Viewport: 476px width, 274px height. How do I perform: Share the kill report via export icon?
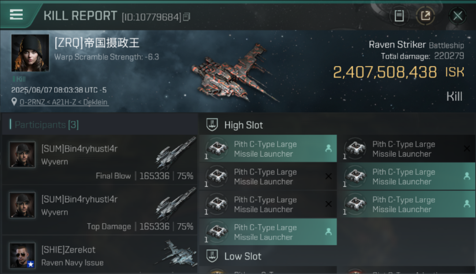pyautogui.click(x=425, y=16)
